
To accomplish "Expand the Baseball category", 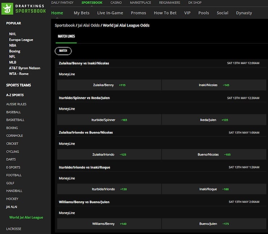I will pos(13,112).
